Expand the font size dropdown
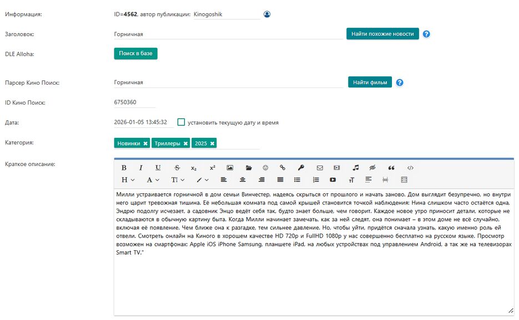The height and width of the screenshot is (320, 519). [177, 180]
